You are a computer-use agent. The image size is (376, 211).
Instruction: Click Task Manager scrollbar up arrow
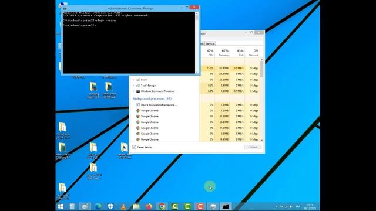pyautogui.click(x=261, y=59)
